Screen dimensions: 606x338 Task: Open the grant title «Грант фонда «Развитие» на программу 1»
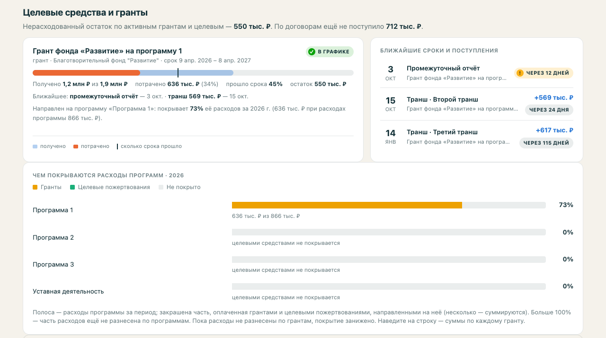tap(107, 51)
